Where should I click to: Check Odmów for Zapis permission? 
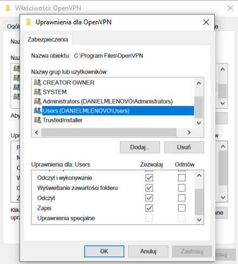(182, 208)
